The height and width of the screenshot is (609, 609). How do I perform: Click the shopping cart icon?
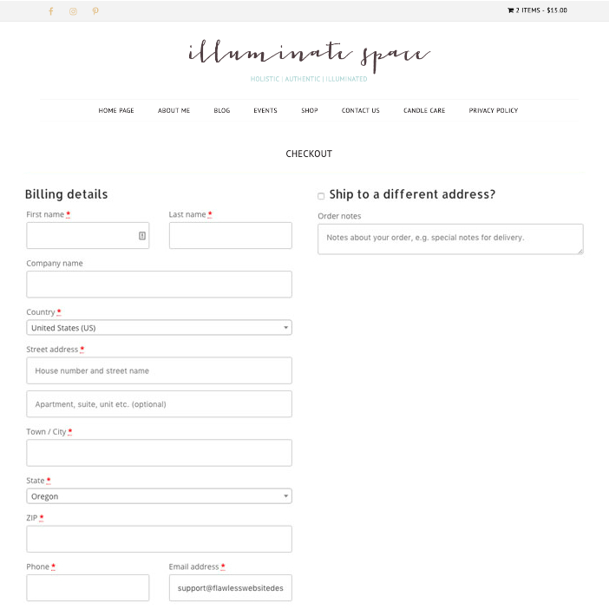pos(510,10)
